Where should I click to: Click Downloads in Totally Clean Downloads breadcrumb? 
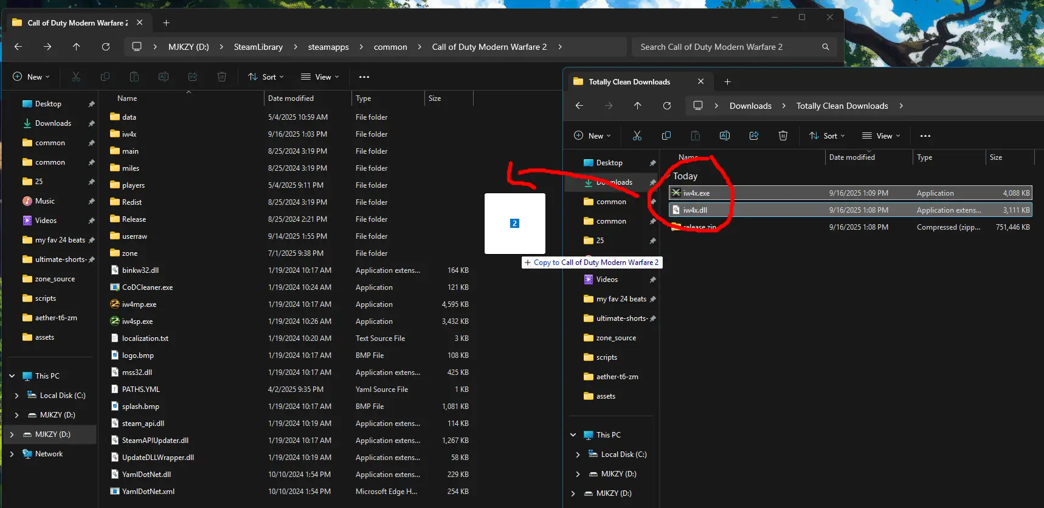coord(750,106)
